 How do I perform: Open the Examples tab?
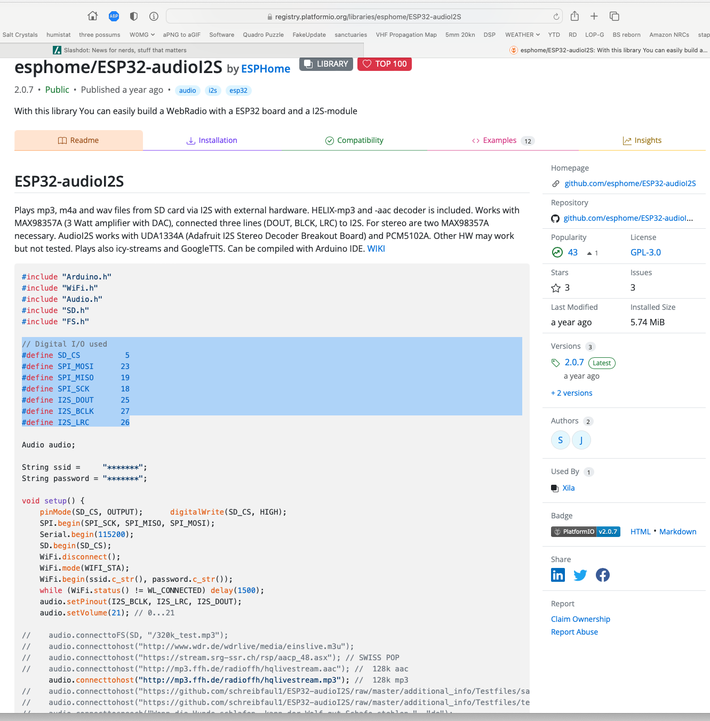tap(500, 140)
